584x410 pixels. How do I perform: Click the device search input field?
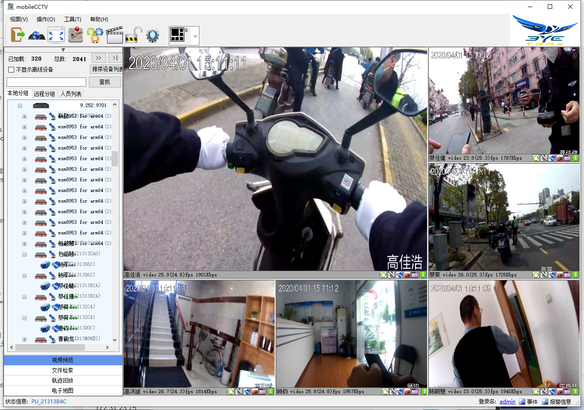[x=46, y=82]
